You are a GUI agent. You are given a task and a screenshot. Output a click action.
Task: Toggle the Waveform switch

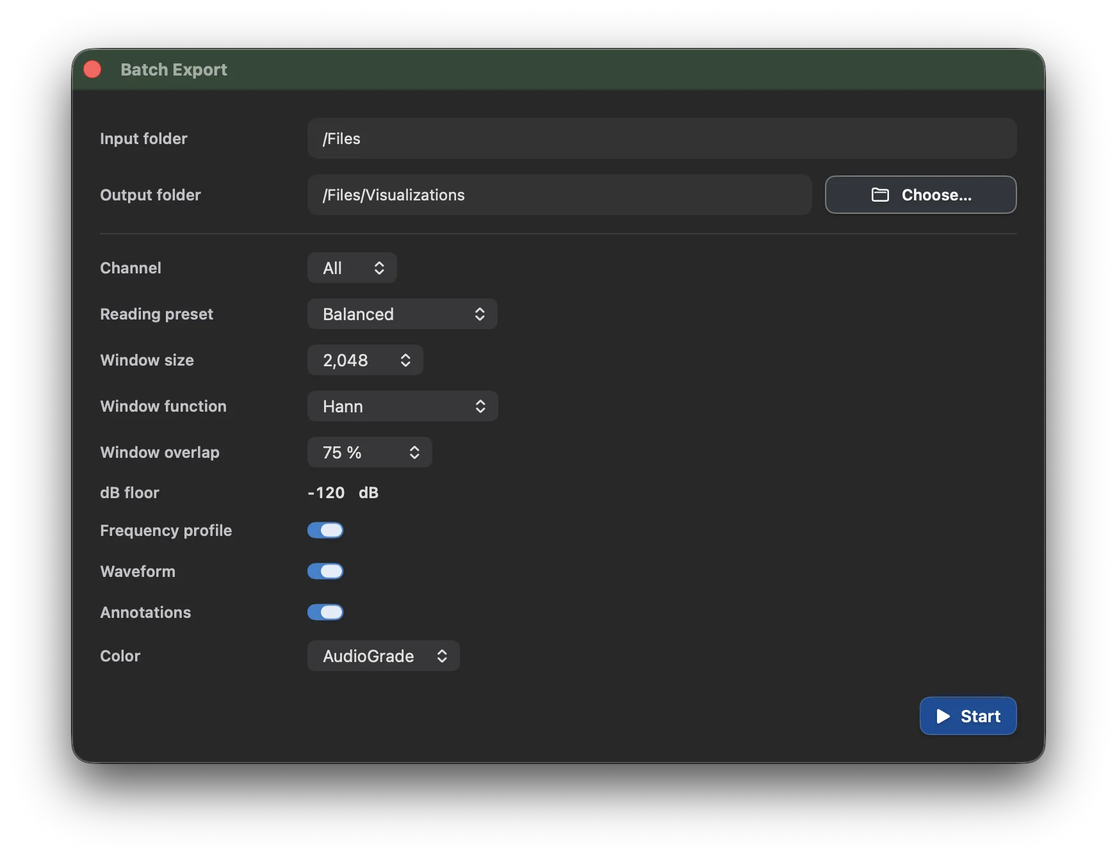(325, 571)
